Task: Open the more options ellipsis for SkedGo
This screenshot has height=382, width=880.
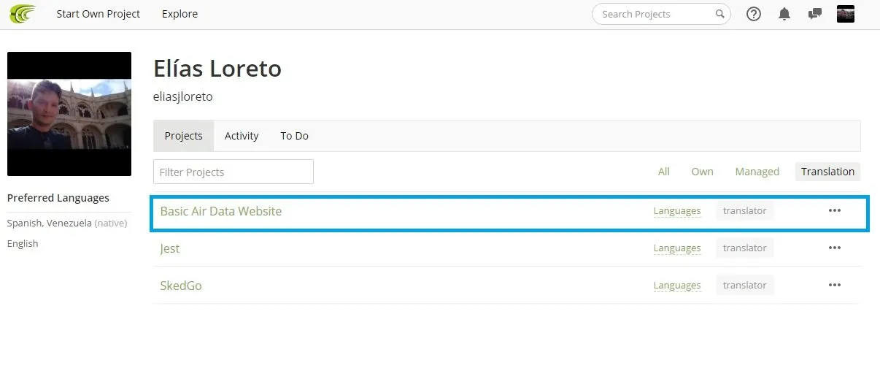Action: (x=835, y=285)
